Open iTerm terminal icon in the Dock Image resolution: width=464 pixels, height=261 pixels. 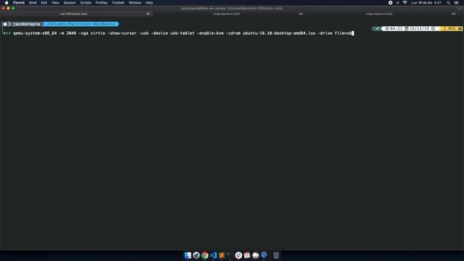point(230,255)
